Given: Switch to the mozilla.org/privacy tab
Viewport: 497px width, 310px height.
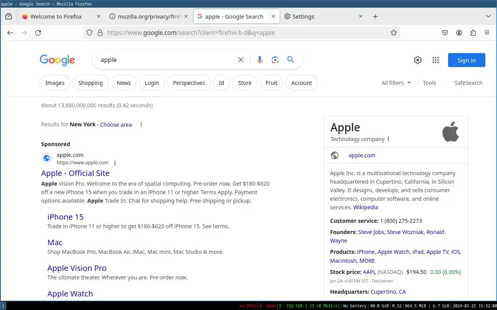Looking at the screenshot, I should (149, 17).
